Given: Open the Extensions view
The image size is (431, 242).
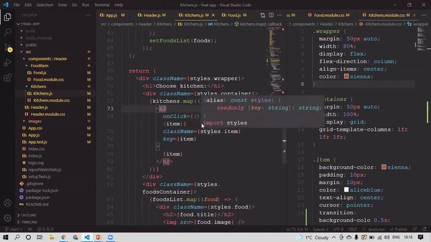Looking at the screenshot, I should pos(7,78).
